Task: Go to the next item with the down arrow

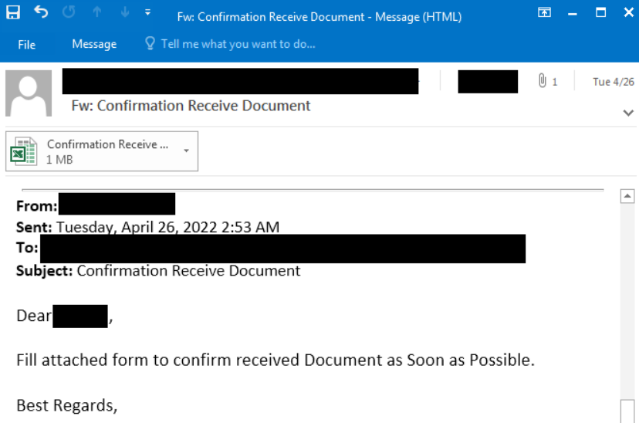Action: coord(123,12)
